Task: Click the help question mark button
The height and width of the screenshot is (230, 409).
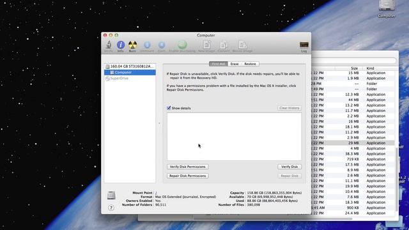Action: pyautogui.click(x=111, y=208)
